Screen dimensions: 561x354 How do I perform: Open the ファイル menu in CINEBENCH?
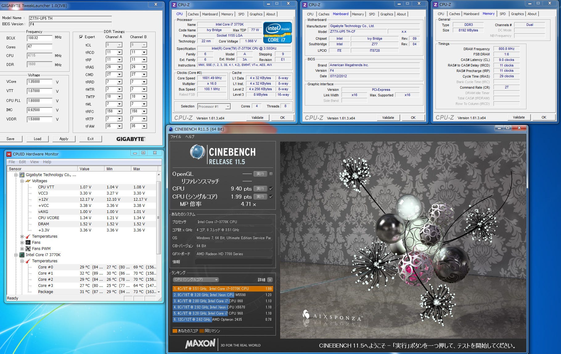[176, 137]
